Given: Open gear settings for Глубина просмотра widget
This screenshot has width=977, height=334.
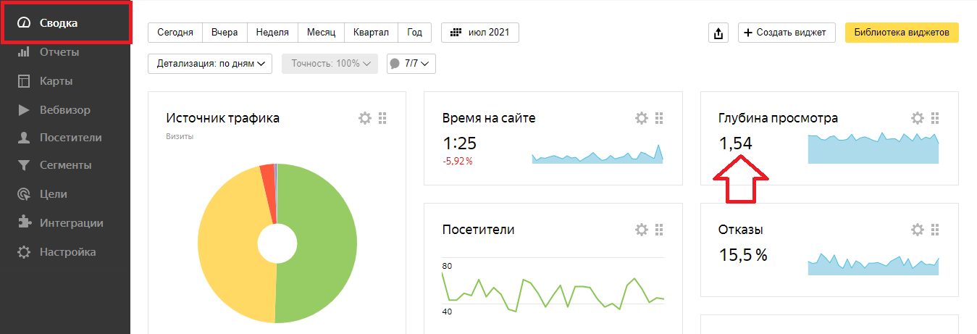Looking at the screenshot, I should point(918,118).
